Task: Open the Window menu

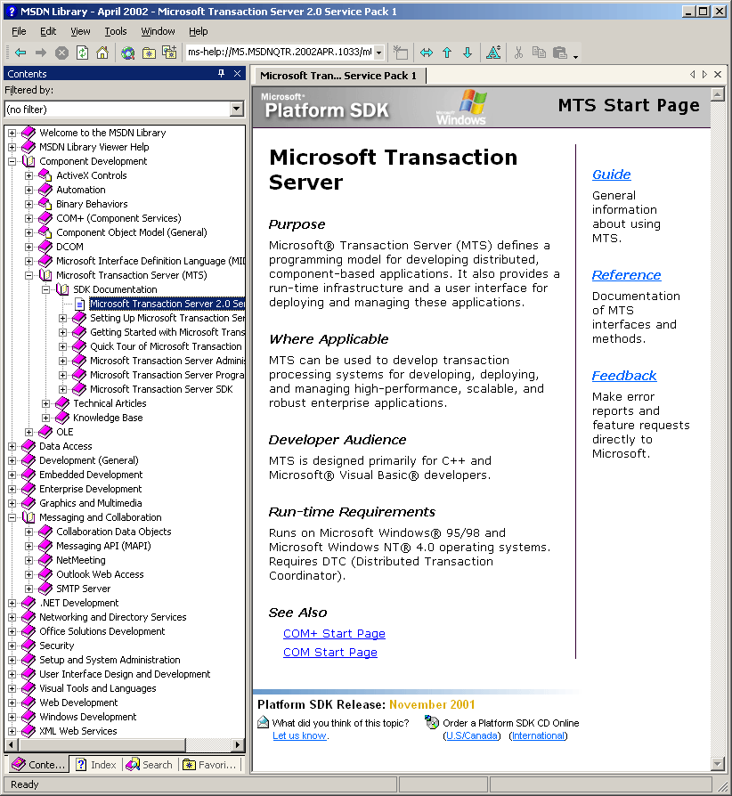Action: [x=158, y=31]
